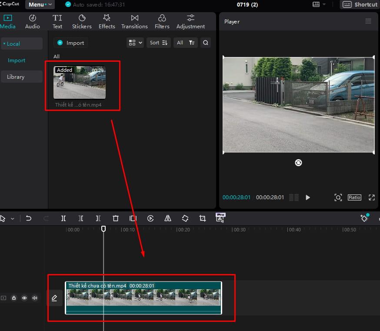Click the Import button
The image size is (380, 331).
[x=70, y=43]
